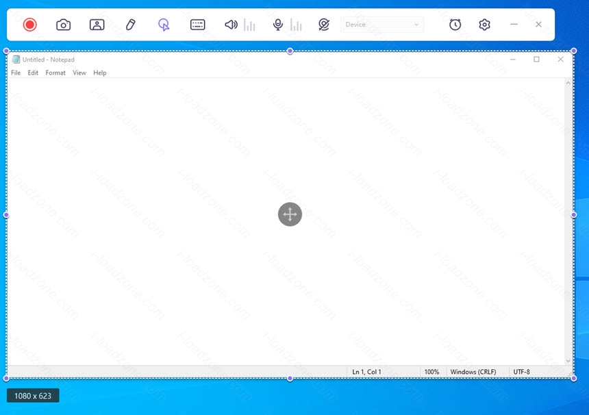Click the left-middle selection edge handle
The height and width of the screenshot is (415, 589).
point(6,215)
